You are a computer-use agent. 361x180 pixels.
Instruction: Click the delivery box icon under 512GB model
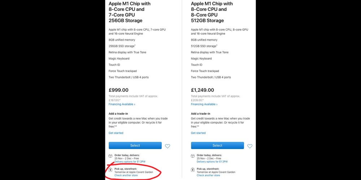click(193, 156)
